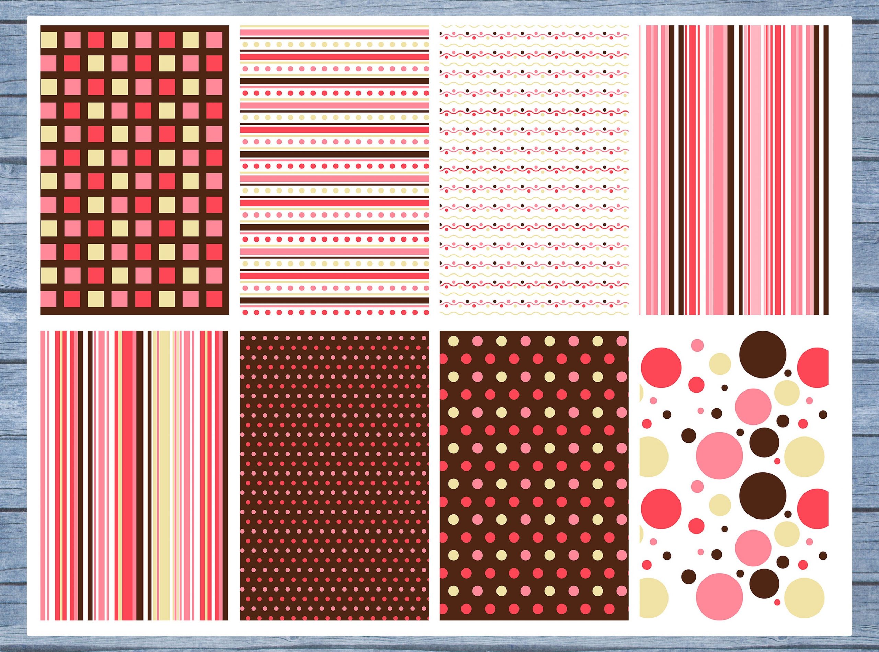Select the horizontal stripes and dots pattern
Screen dimensions: 879x652
[x=334, y=170]
